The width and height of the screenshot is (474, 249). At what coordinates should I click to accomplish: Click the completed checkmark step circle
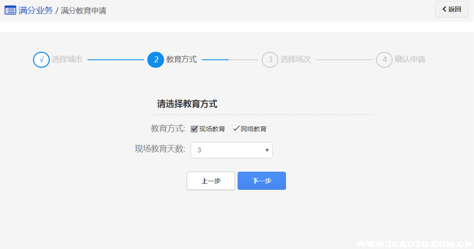(41, 60)
